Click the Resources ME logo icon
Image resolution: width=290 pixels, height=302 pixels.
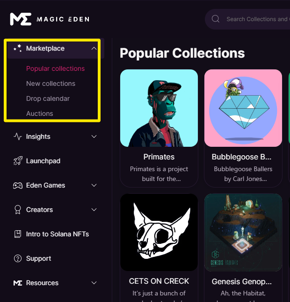(x=18, y=283)
